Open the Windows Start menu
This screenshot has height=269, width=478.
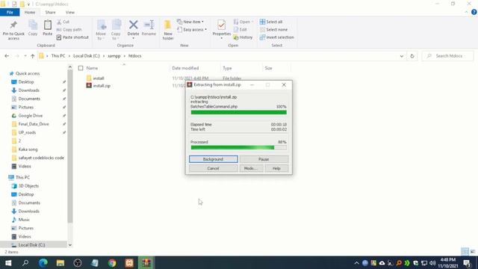(8, 263)
